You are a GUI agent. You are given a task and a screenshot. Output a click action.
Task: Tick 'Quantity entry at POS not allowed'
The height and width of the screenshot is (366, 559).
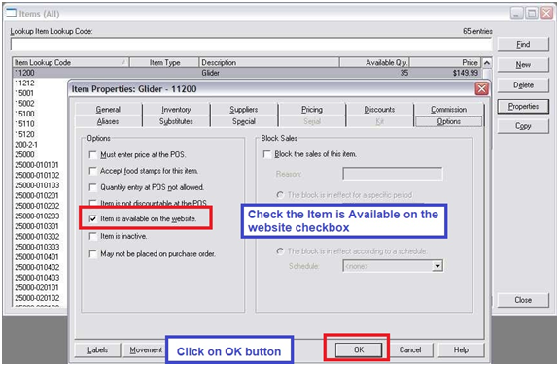click(92, 187)
